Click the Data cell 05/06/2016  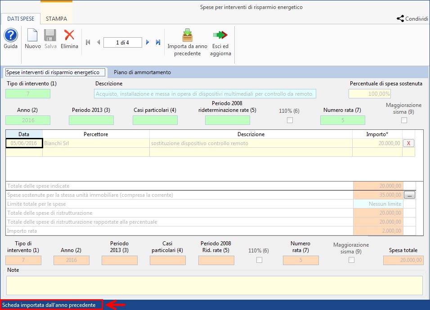pyautogui.click(x=24, y=143)
